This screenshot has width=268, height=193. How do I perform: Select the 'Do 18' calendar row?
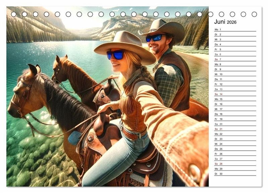(235, 114)
